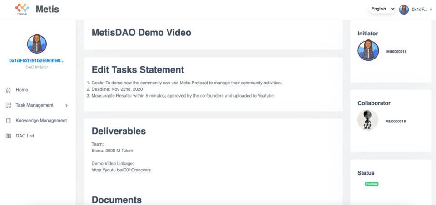Click the Home house icon in sidebar
Screen dimensions: 436x205
[x=8, y=90]
